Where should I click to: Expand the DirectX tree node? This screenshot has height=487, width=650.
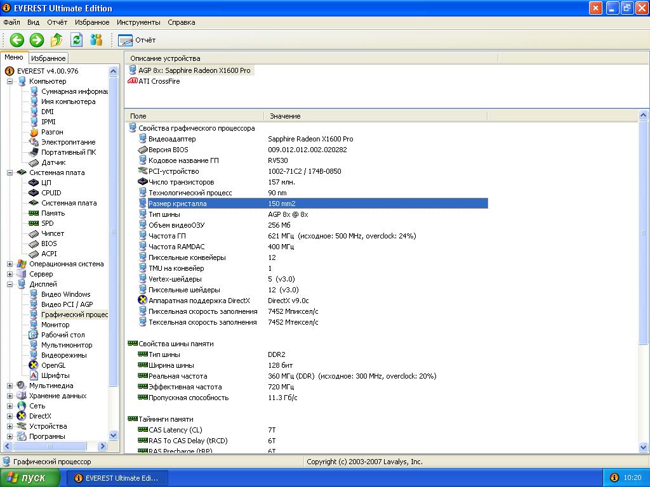[10, 416]
